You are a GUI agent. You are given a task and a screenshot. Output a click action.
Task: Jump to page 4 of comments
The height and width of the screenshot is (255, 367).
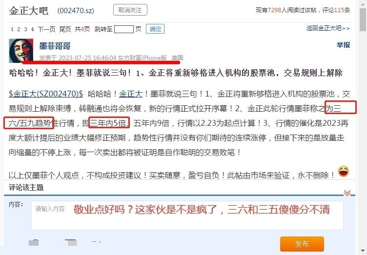coord(32,29)
